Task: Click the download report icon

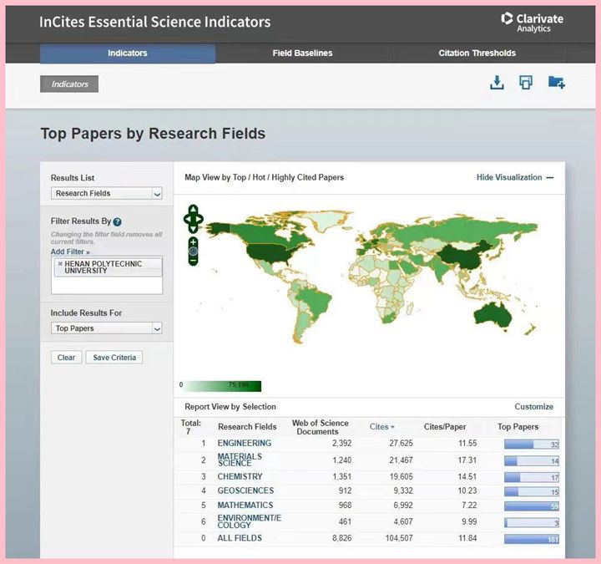Action: point(497,82)
